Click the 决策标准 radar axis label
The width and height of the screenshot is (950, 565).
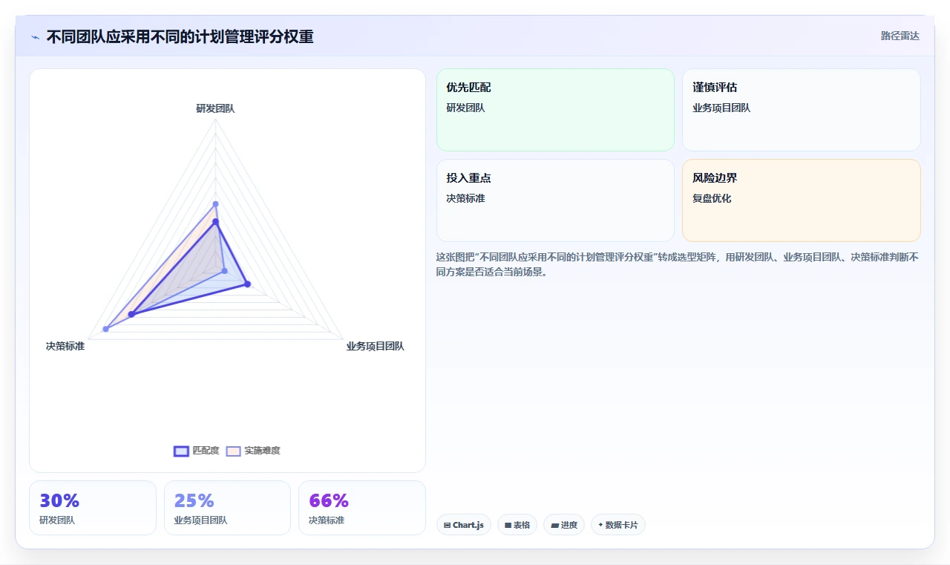(65, 346)
